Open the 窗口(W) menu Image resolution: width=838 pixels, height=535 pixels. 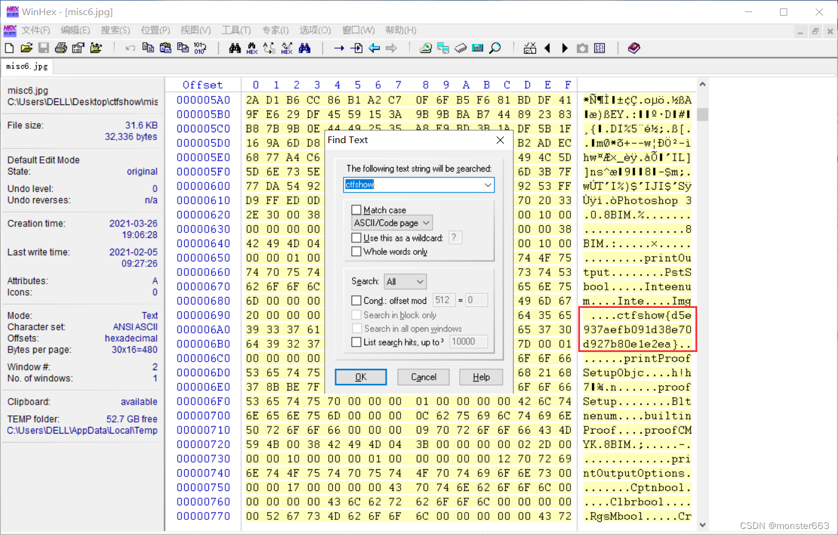tap(358, 30)
